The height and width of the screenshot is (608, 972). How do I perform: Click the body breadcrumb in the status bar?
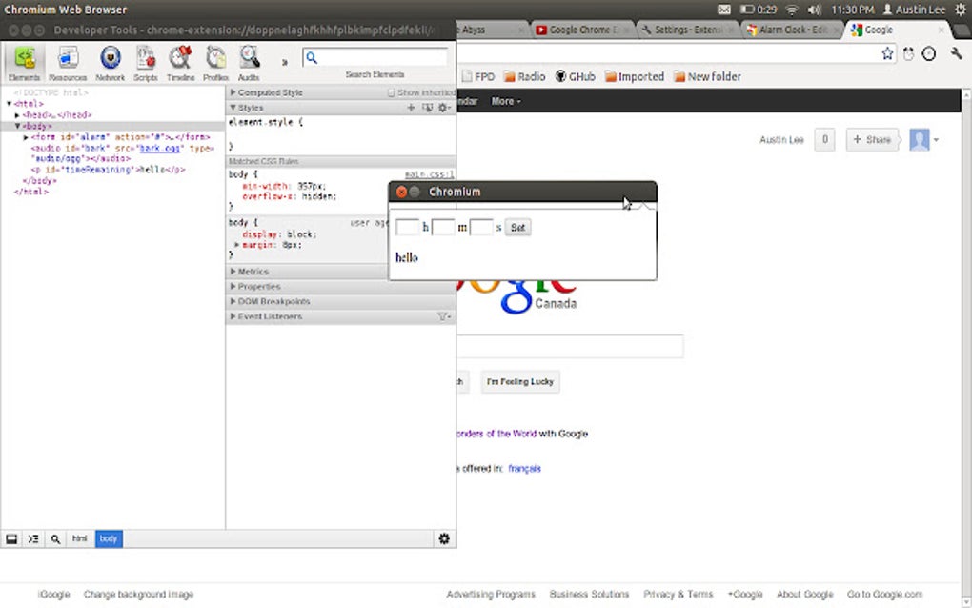click(108, 538)
